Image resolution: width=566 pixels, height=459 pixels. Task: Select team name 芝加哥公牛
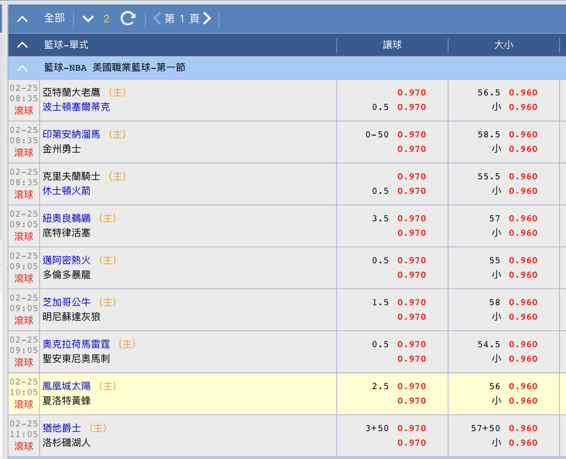click(x=67, y=302)
